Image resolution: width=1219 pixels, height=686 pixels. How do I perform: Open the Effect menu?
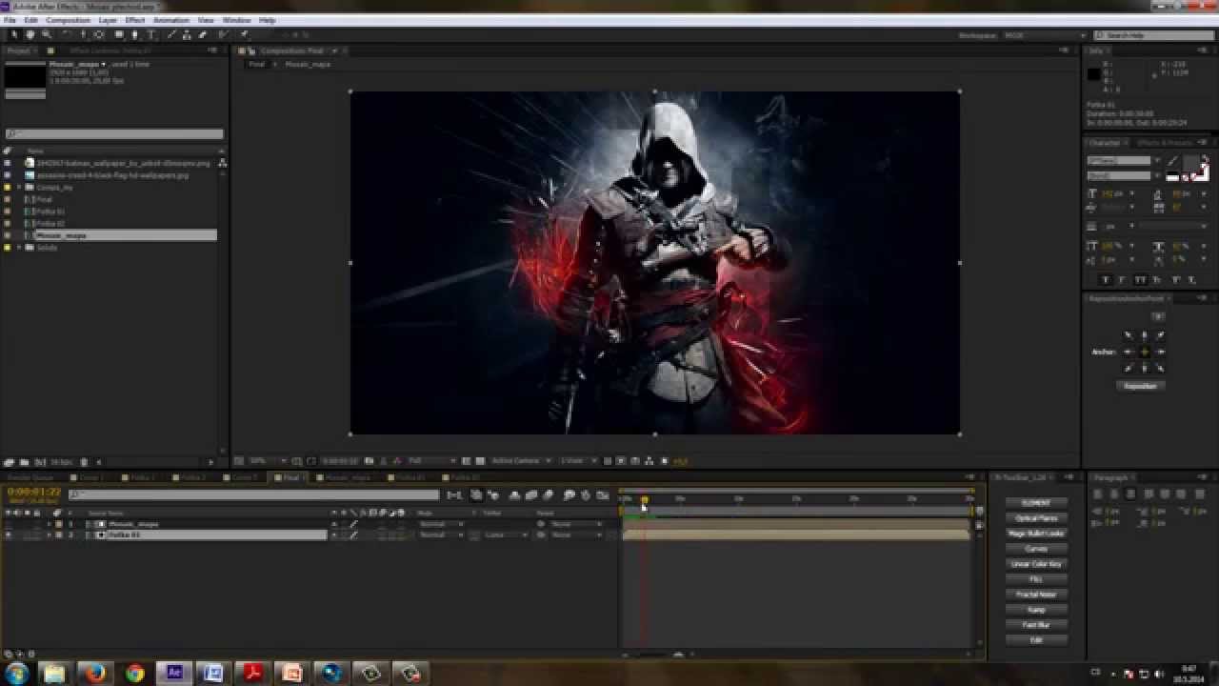pyautogui.click(x=135, y=20)
